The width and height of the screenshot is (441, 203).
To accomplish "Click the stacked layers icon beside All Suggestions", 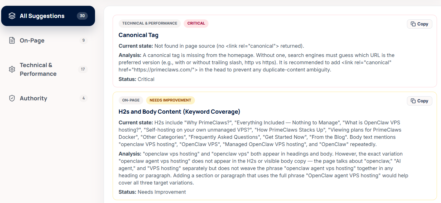I will pyautogui.click(x=12, y=16).
